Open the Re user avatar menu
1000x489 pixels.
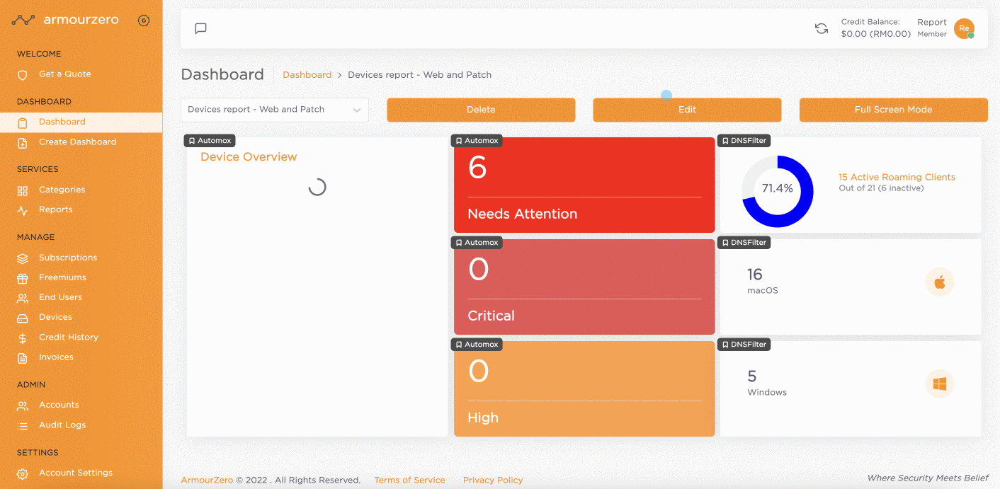click(964, 28)
